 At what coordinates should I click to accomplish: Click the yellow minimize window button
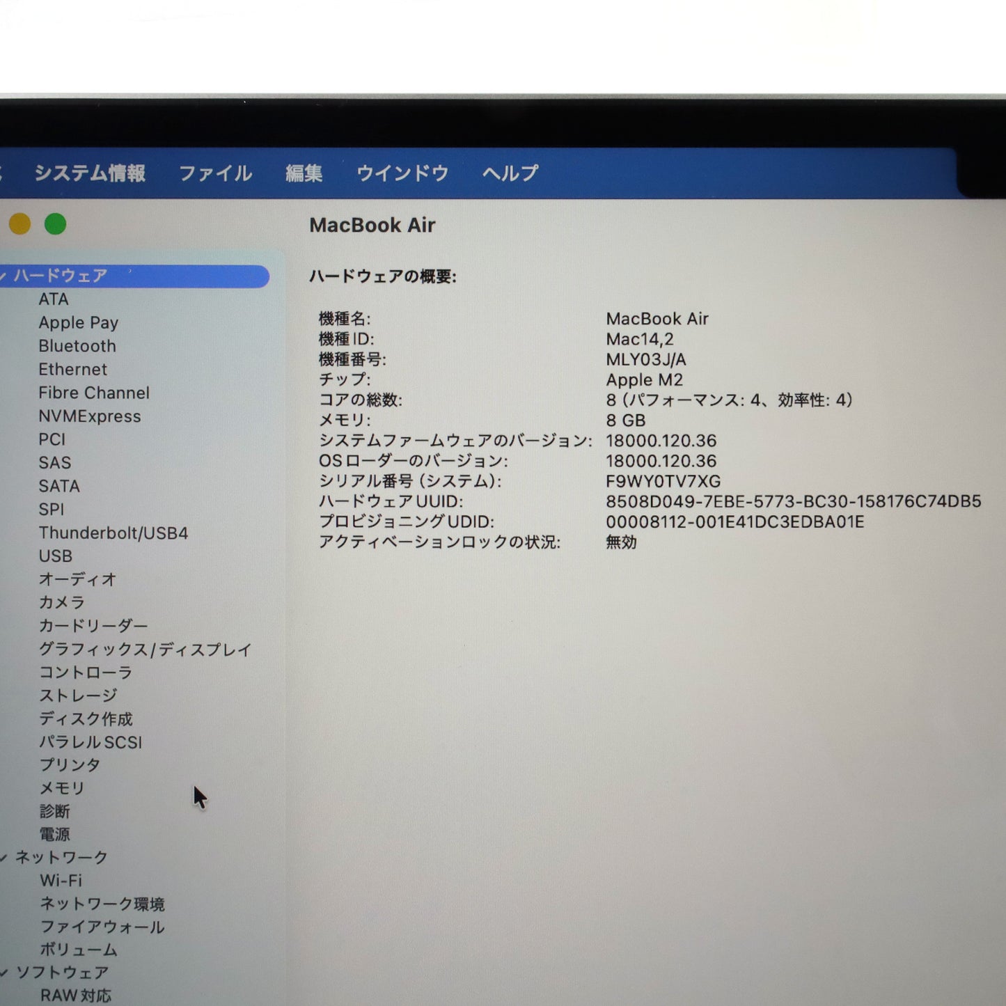click(19, 224)
